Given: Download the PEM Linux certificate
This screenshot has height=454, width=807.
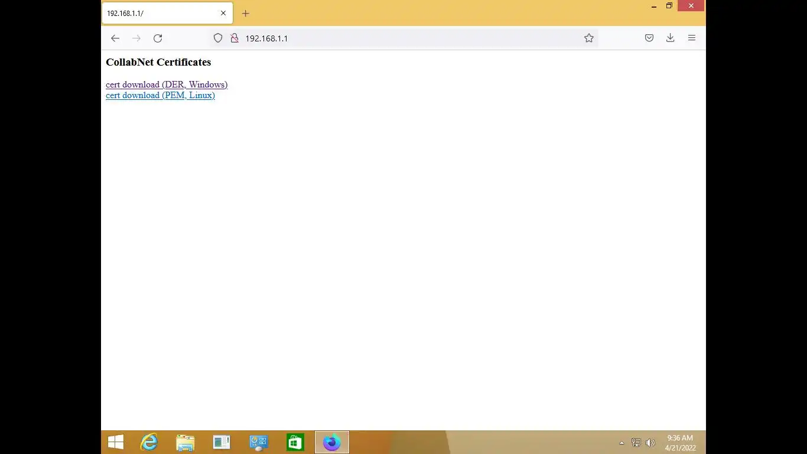Looking at the screenshot, I should (x=160, y=95).
